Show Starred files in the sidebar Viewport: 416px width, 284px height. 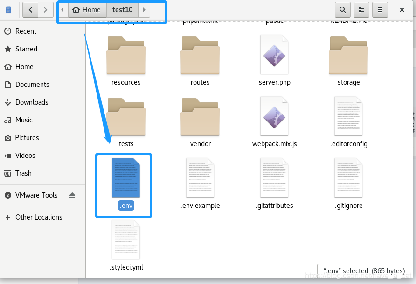[28, 49]
